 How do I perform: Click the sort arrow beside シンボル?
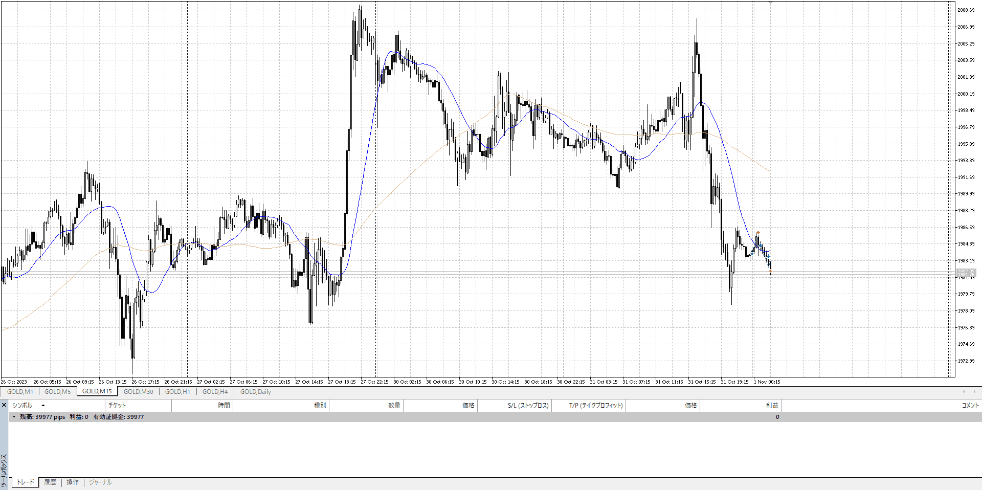click(x=43, y=406)
